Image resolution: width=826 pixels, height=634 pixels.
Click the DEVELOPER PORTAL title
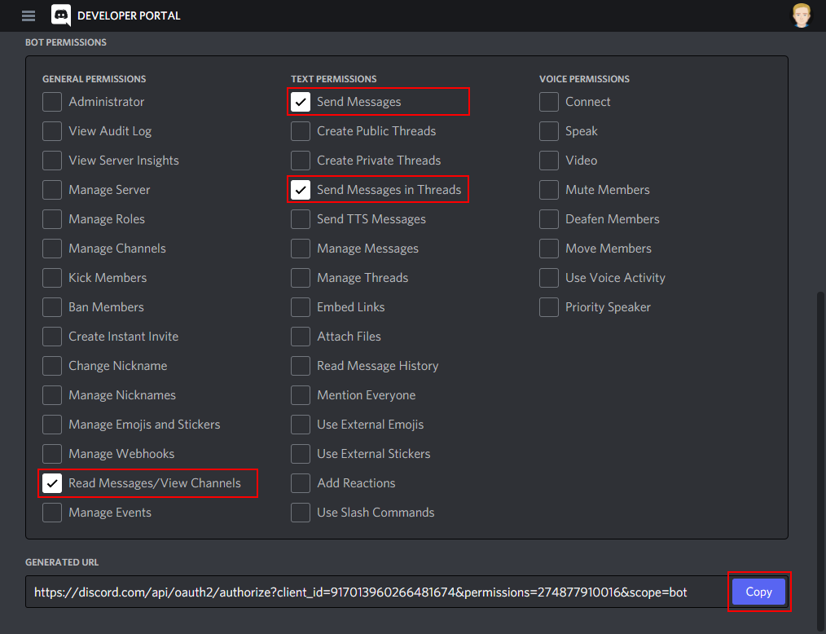[129, 15]
